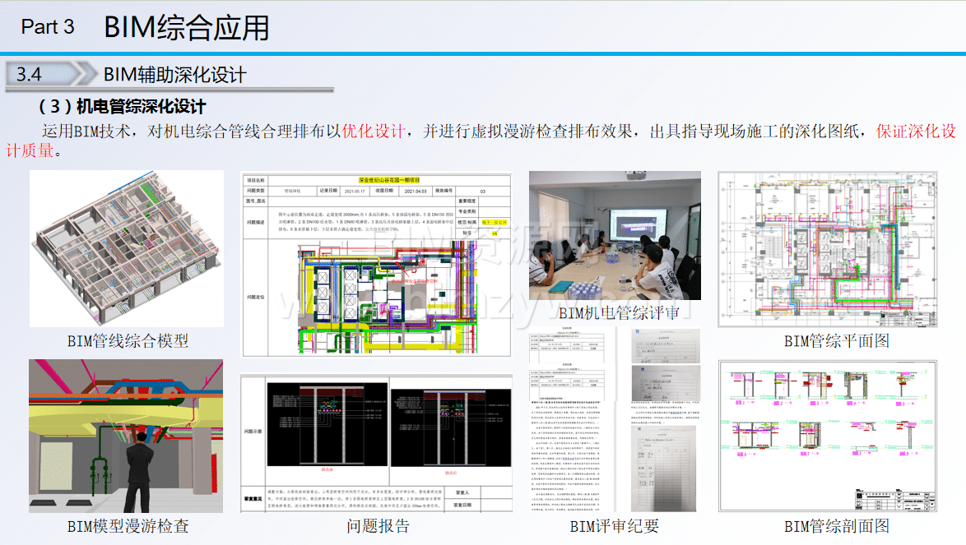Select the BIM辅助深化设计 section heading
The image size is (966, 545).
[174, 75]
